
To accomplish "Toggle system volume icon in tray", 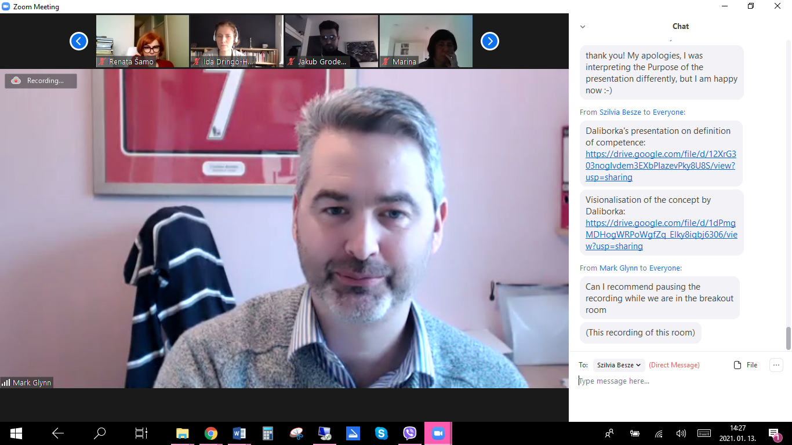I will click(681, 433).
